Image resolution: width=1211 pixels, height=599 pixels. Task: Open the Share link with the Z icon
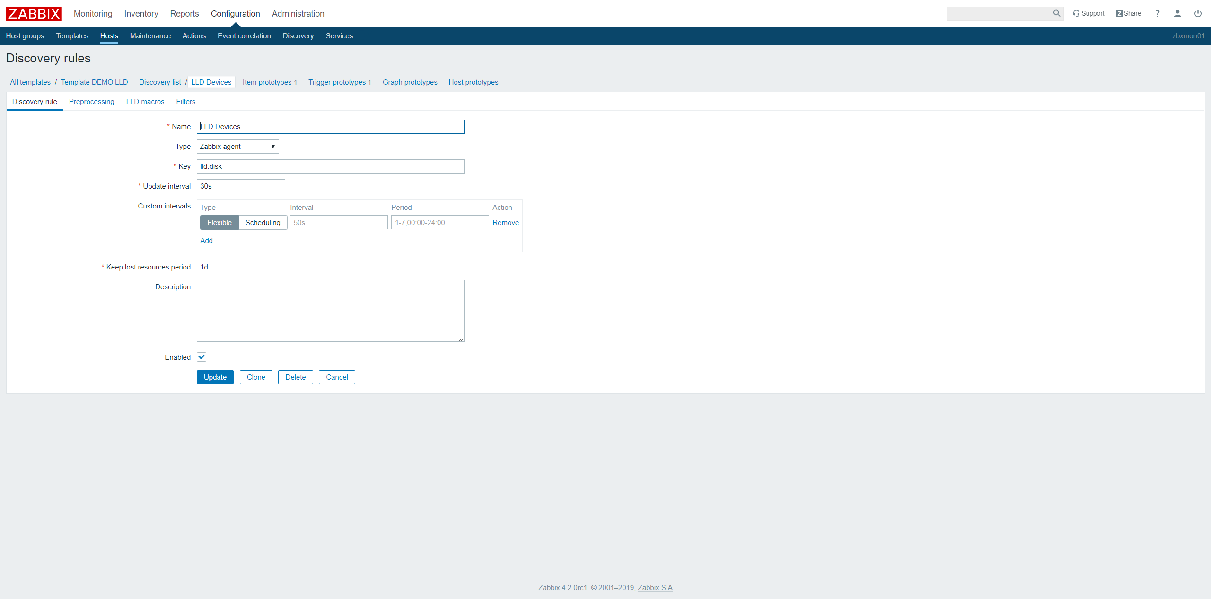click(1128, 13)
